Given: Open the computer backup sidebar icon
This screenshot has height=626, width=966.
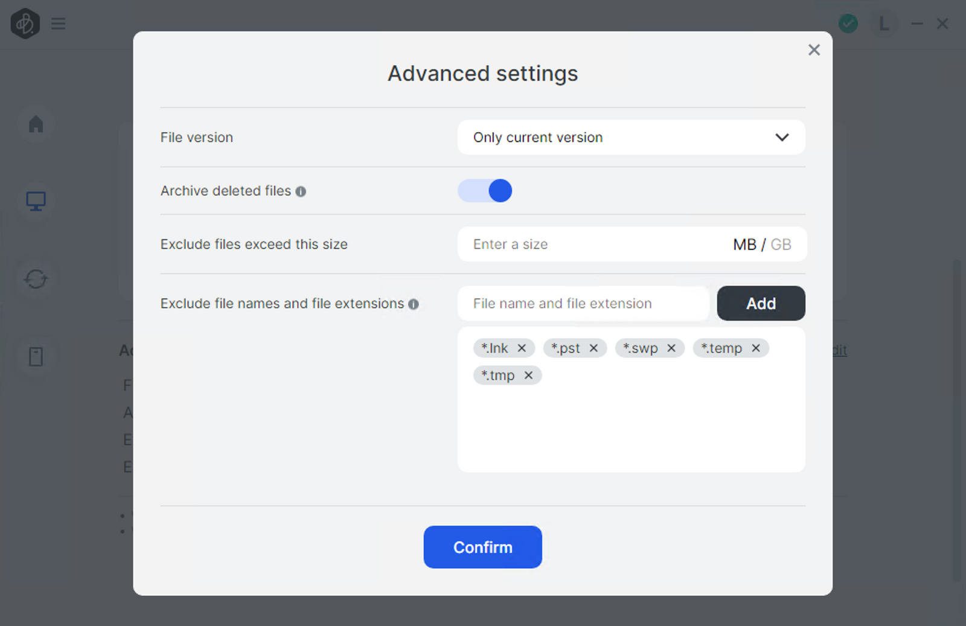Looking at the screenshot, I should [36, 201].
